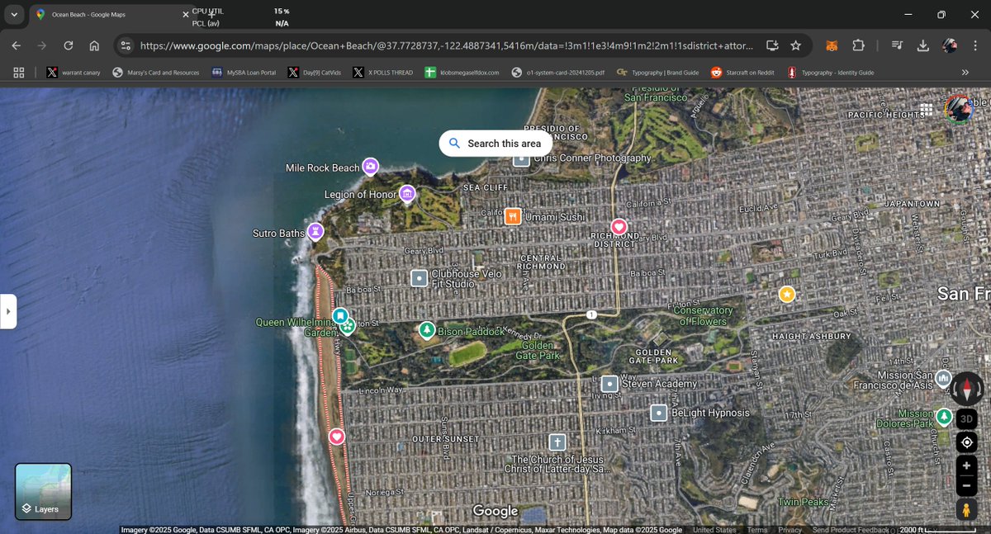Viewport: 991px width, 534px height.
Task: Open the tab search dropdown arrow
Action: click(x=14, y=15)
